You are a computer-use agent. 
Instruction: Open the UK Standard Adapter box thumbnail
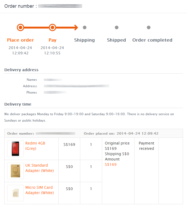15,171
